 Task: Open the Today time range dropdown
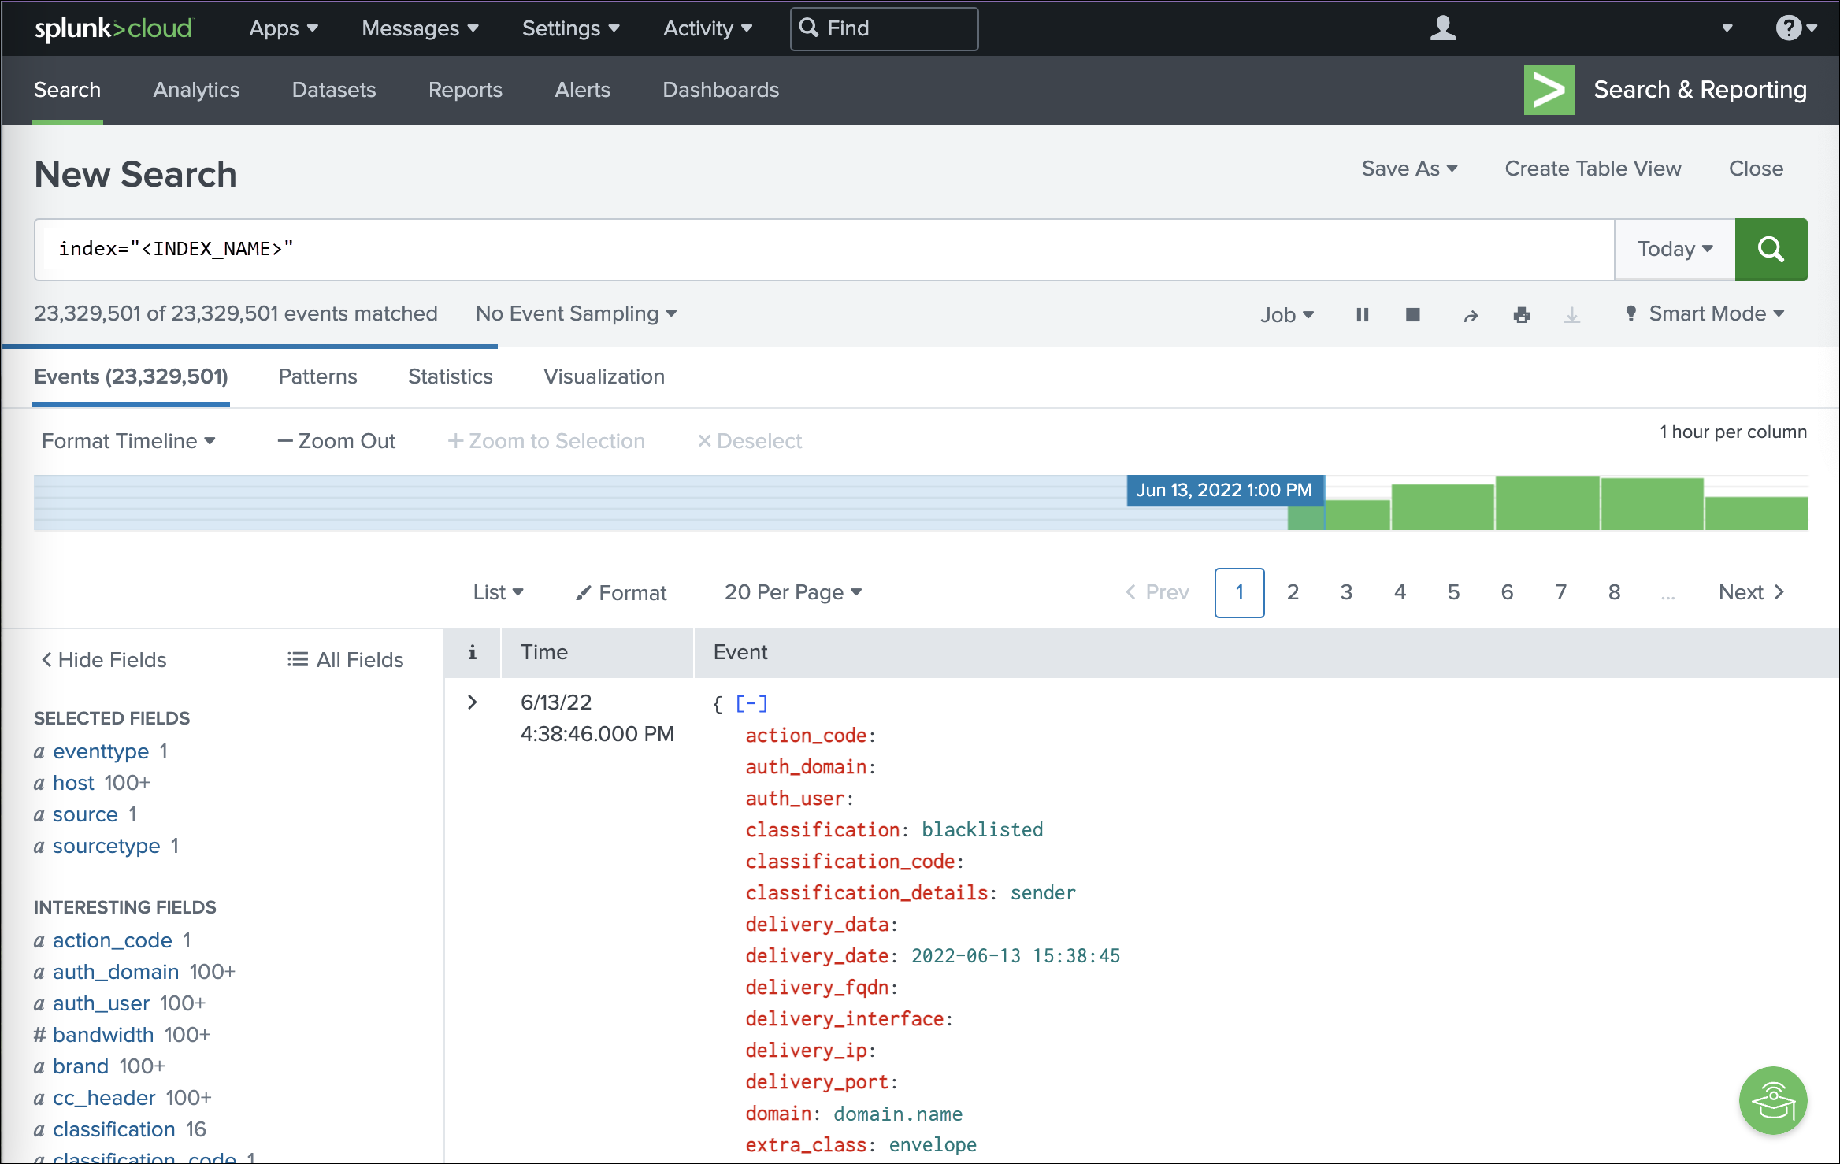[1674, 250]
